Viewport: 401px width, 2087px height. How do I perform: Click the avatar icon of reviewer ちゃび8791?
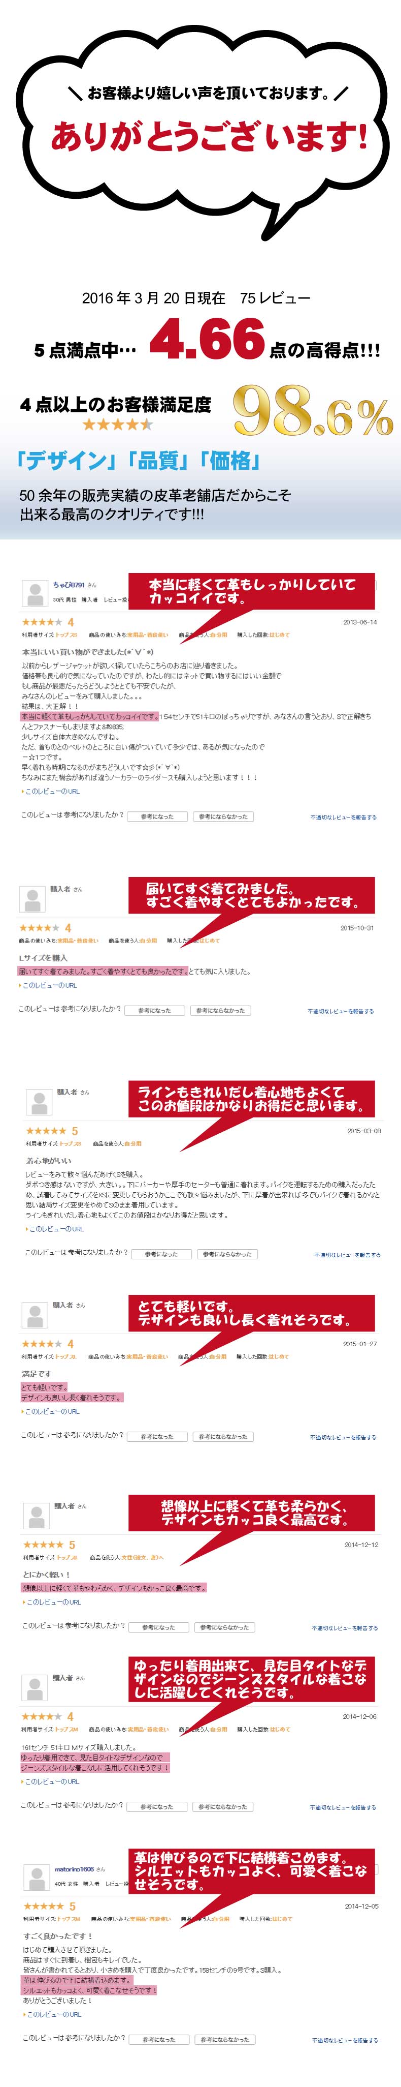[34, 594]
